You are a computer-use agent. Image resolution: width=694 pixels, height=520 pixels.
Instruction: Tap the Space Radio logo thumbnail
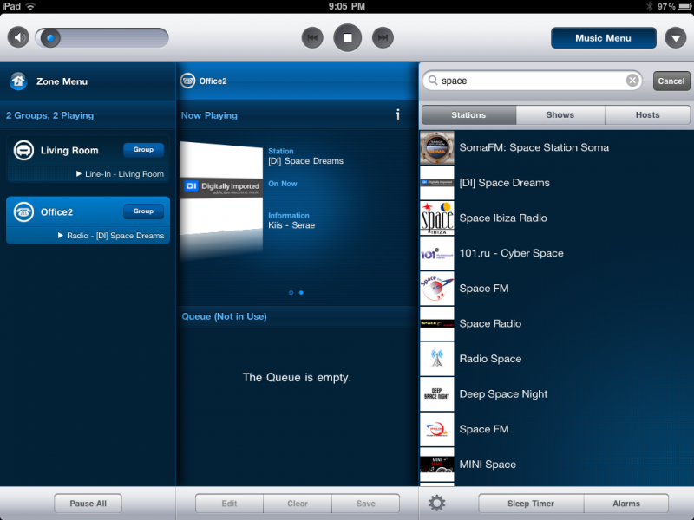[437, 323]
